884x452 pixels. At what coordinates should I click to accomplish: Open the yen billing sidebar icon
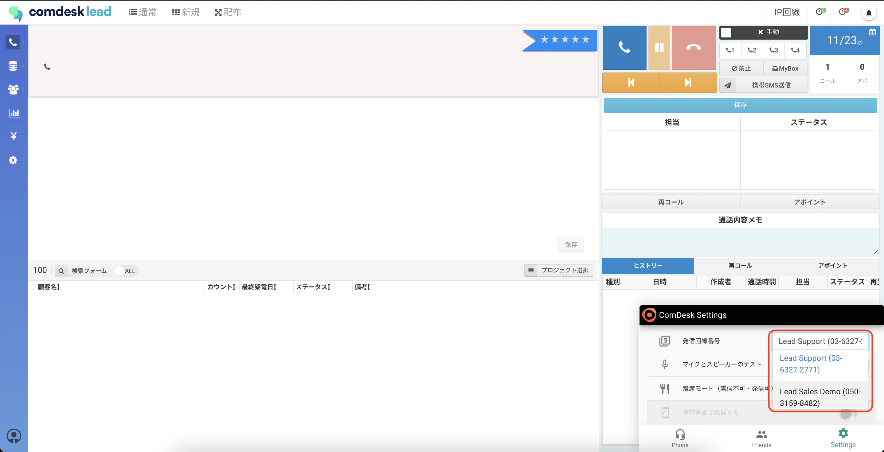click(14, 136)
